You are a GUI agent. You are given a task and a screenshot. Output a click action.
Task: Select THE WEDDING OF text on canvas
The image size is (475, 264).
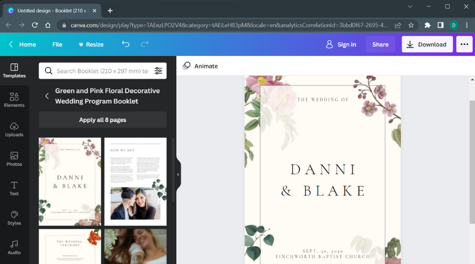323,99
